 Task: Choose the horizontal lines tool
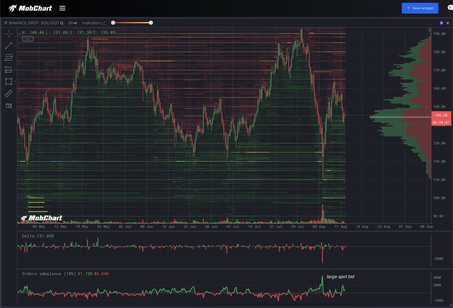[x=9, y=58]
